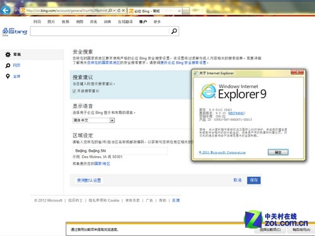Click the 稍后询问(A) button in notification bar
315x236 pixels.
click(302, 230)
